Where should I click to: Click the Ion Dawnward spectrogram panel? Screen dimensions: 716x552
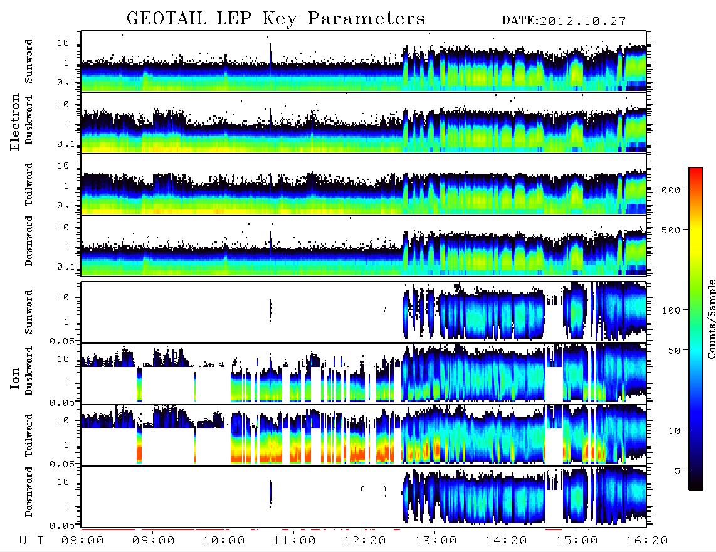[x=364, y=496]
